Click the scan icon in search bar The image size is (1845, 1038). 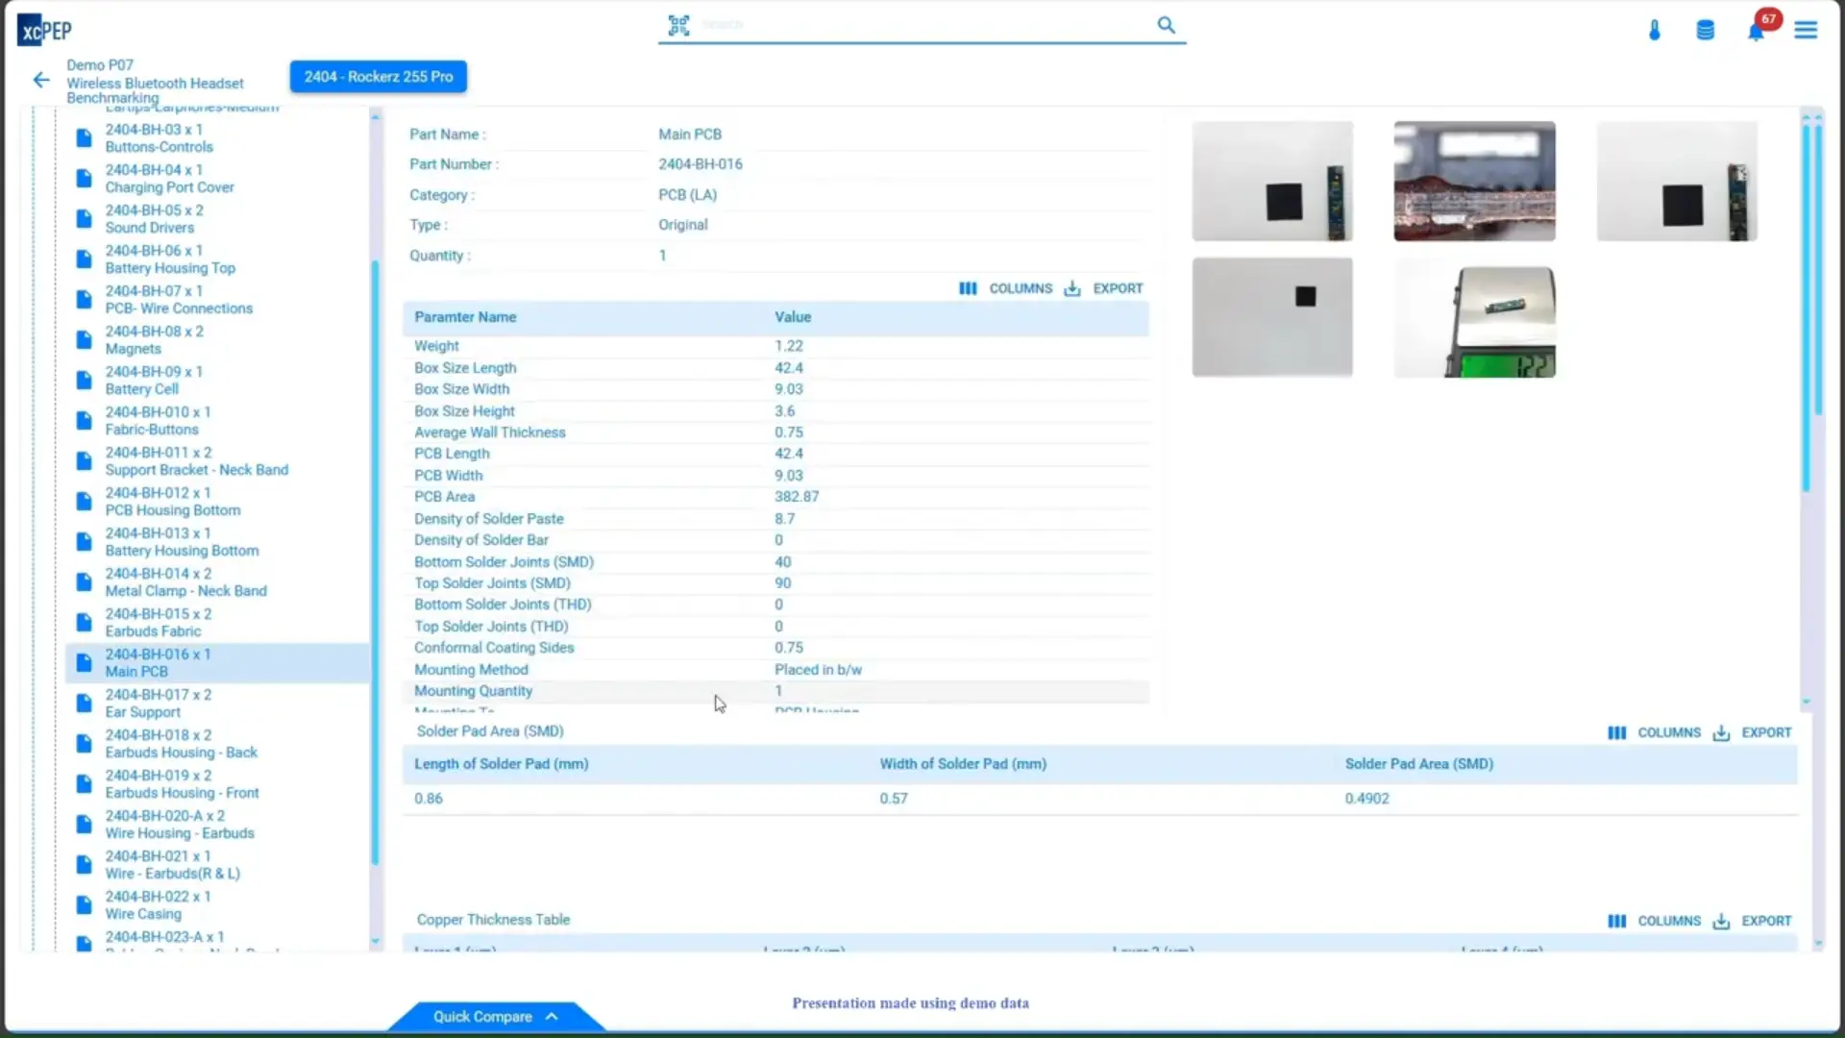point(678,26)
